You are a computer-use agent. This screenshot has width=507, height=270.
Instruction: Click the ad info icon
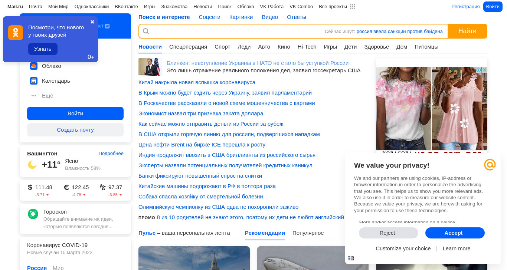click(479, 70)
